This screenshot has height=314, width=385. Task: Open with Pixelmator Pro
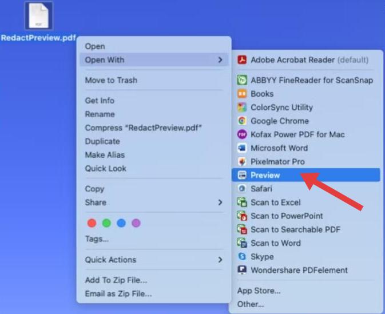(306, 161)
